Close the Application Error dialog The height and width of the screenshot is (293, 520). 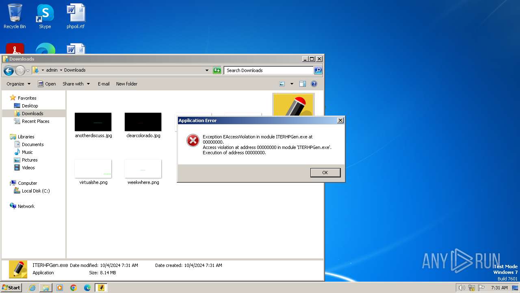click(340, 120)
